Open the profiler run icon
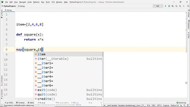The image size is (190, 107). (x=176, y=6)
